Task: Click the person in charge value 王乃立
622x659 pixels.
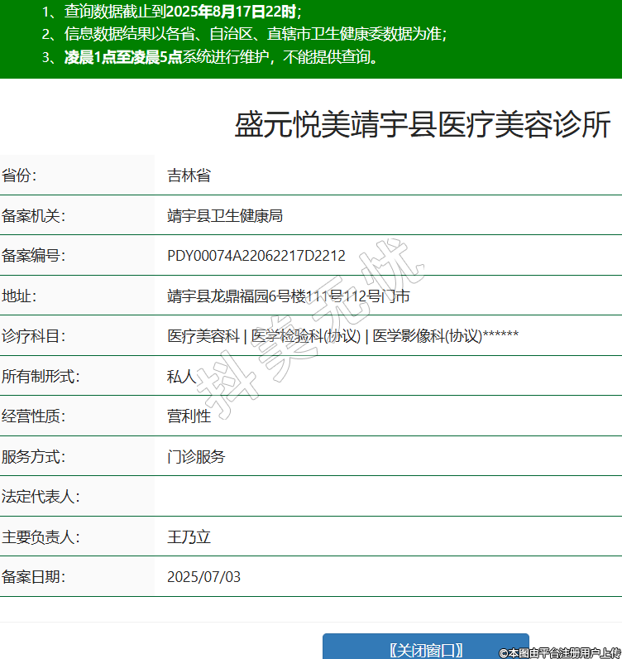Action: click(189, 537)
